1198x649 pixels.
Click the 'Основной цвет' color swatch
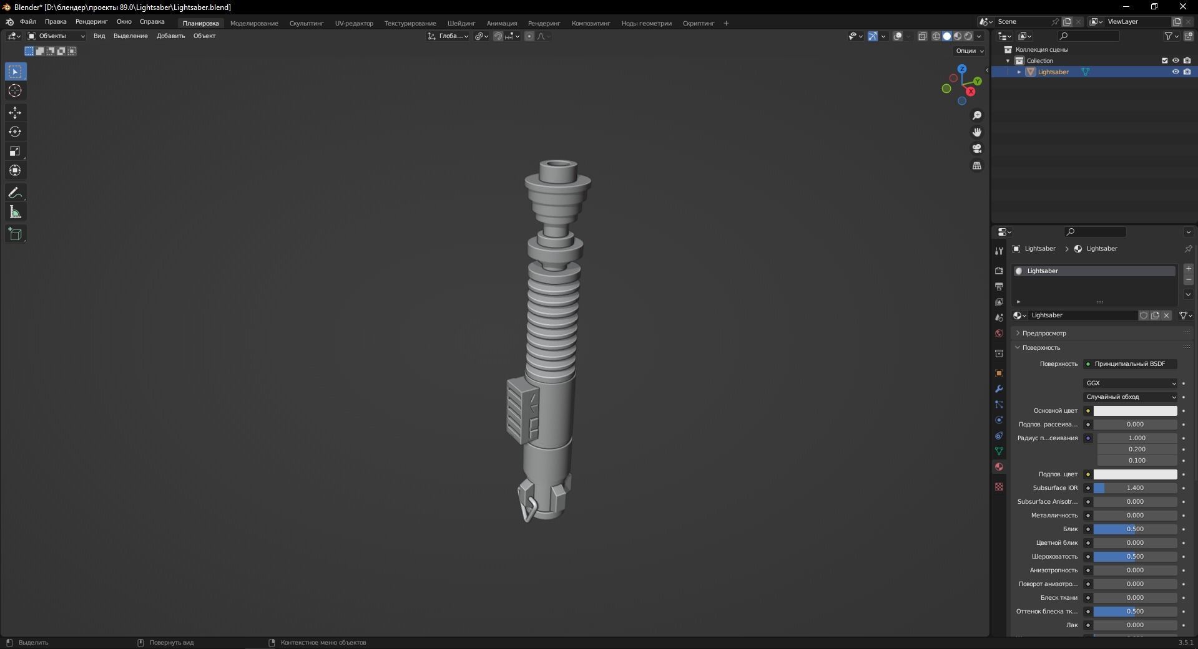pyautogui.click(x=1135, y=411)
